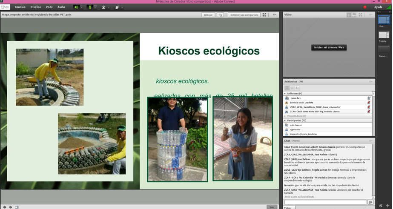Click the send chat message icon
Image resolution: width=393 pixels, height=209 pixels.
tap(370, 202)
